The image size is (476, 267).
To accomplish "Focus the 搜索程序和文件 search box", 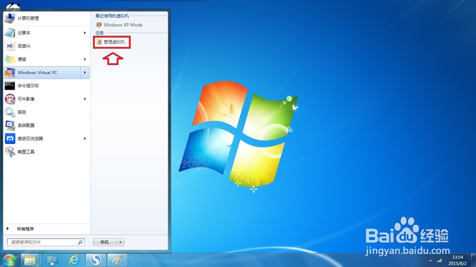I will [x=46, y=242].
